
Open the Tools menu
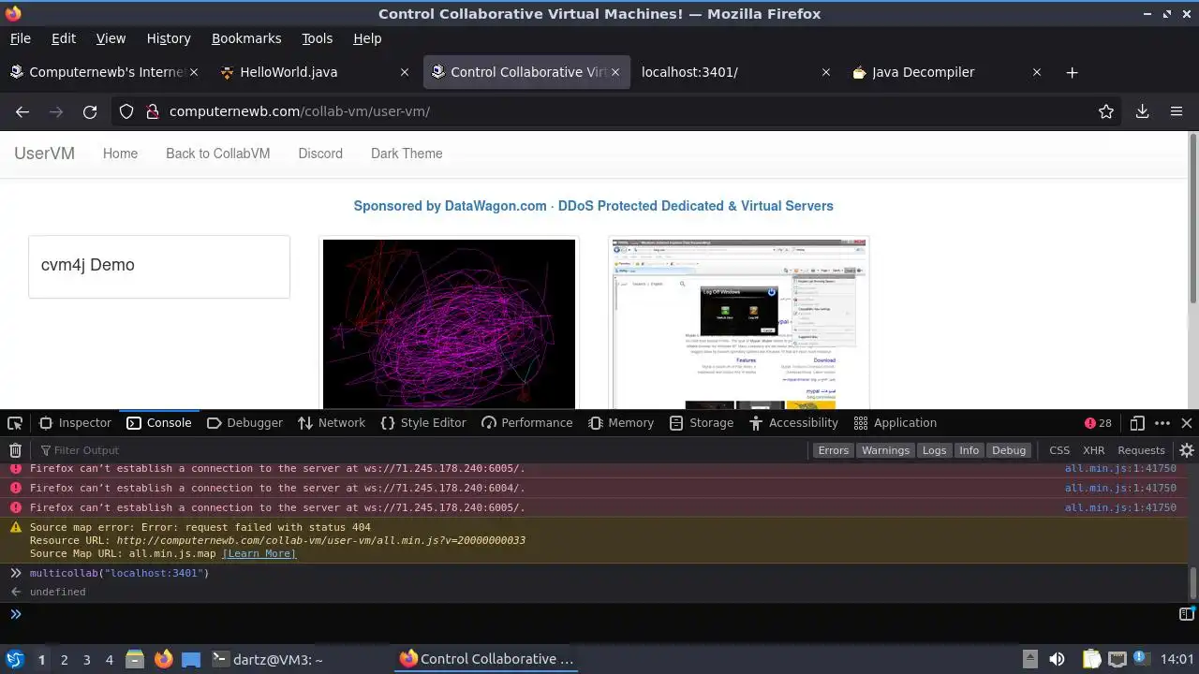pyautogui.click(x=317, y=38)
